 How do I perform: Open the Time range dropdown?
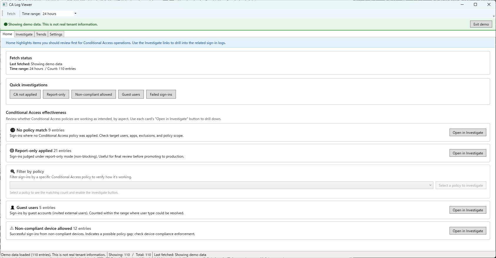pyautogui.click(x=75, y=14)
